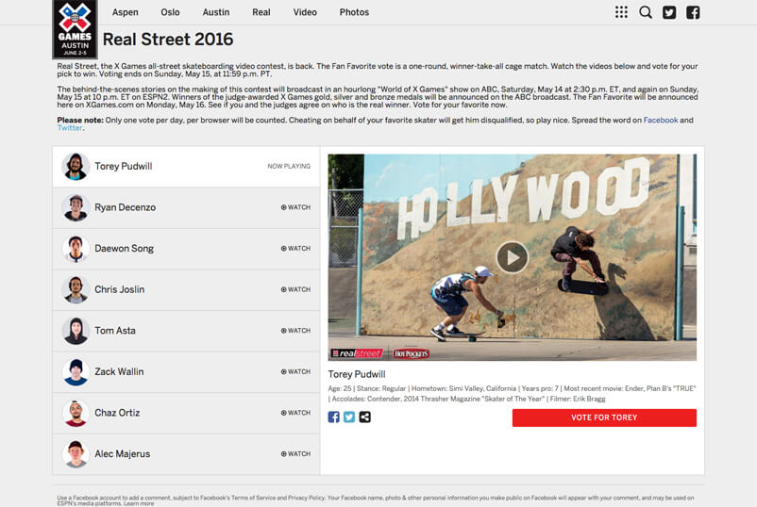
Task: Click the search magnifier icon
Action: click(x=646, y=12)
